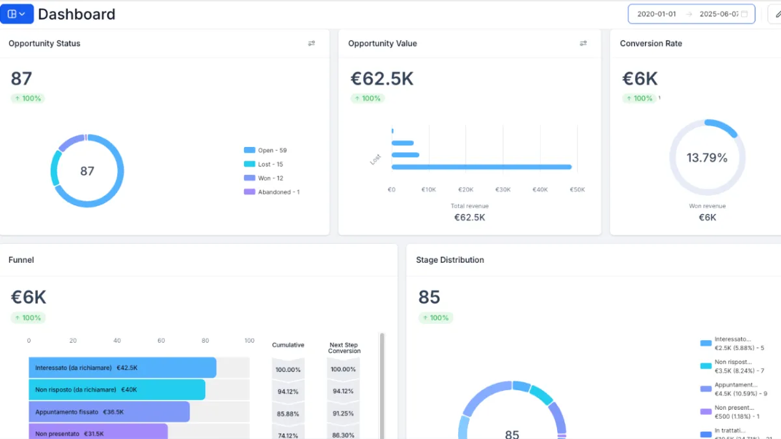Click the Opportunity Status donut chart
Screen dimensions: 781x439
[87, 171]
